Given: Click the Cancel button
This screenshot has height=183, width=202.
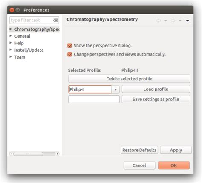Looking at the screenshot, I should [139, 165].
